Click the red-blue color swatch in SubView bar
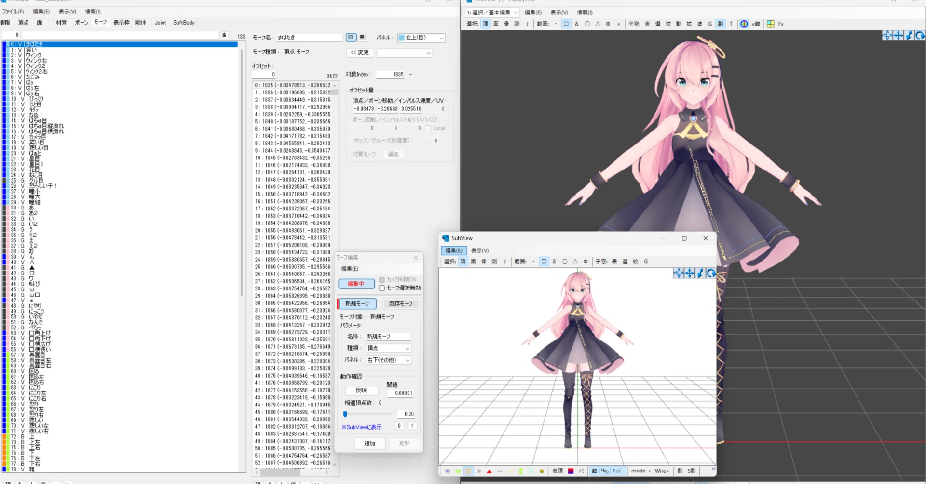Screen dimensions: 926x484 pos(571,471)
